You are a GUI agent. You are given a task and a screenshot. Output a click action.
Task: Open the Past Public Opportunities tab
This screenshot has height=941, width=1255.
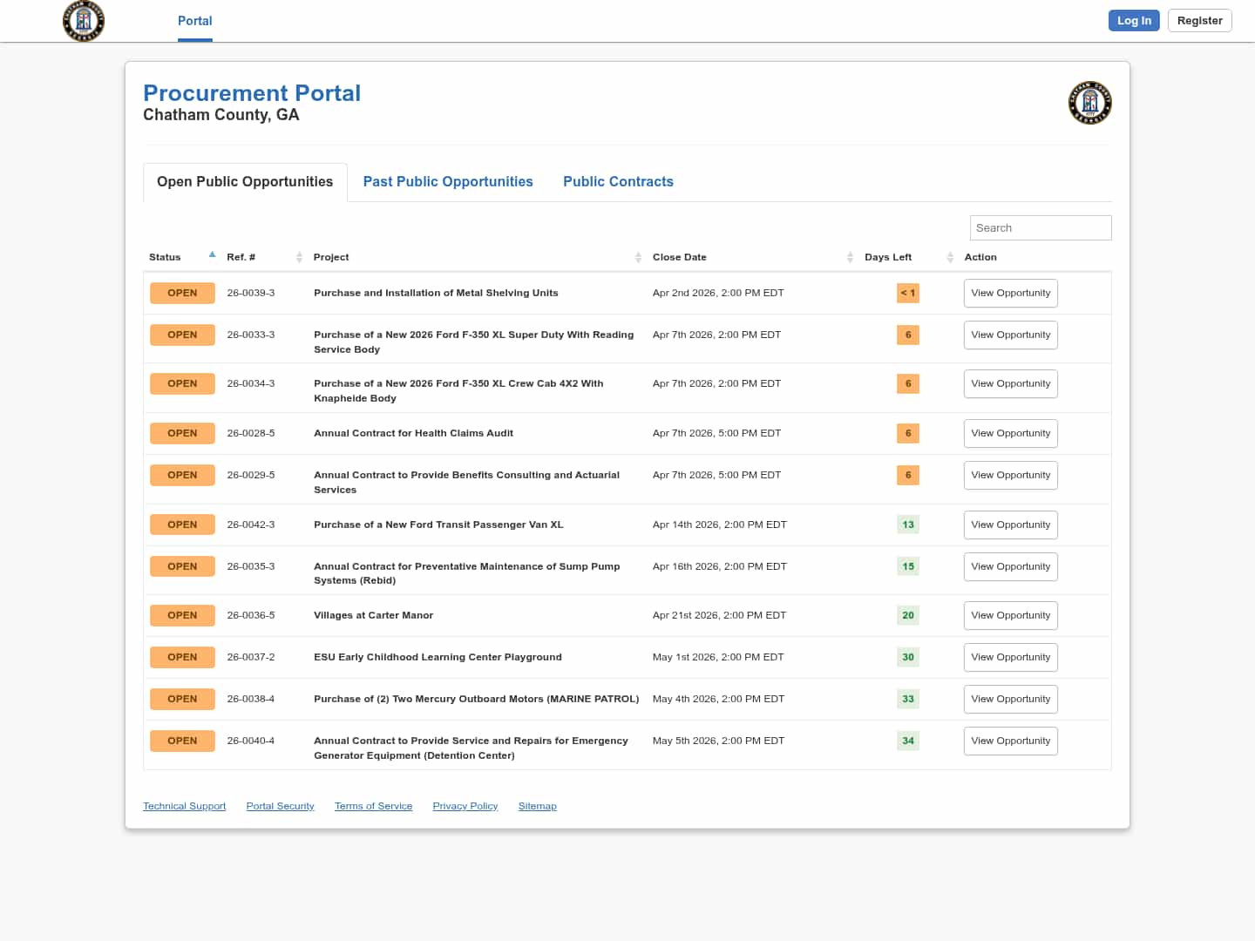click(x=448, y=181)
